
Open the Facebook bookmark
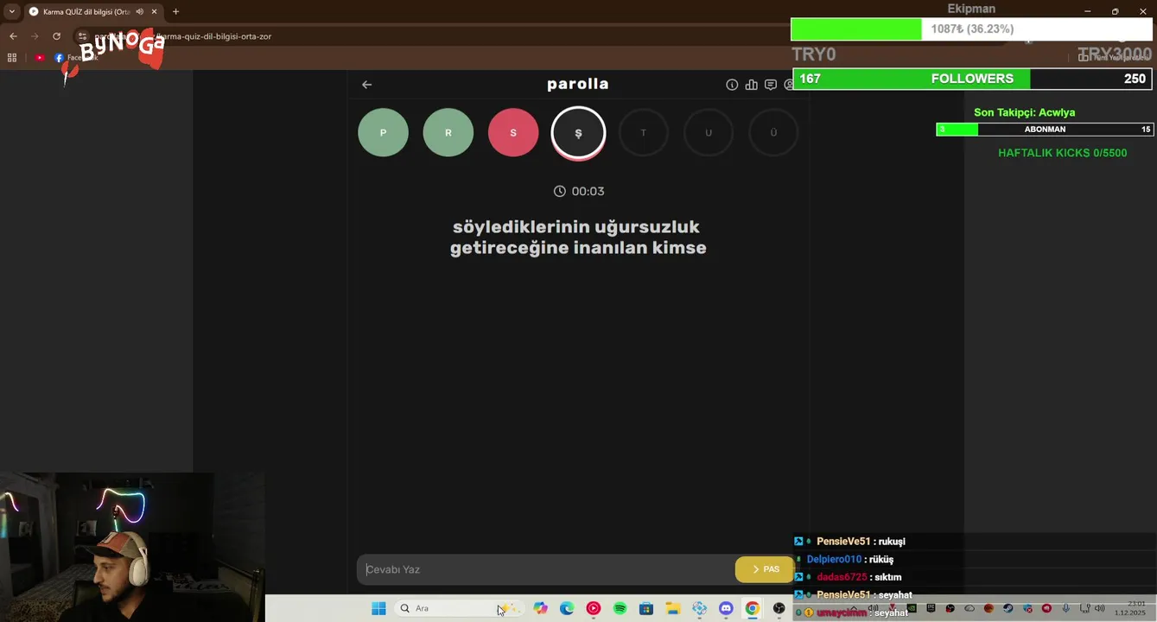click(76, 58)
